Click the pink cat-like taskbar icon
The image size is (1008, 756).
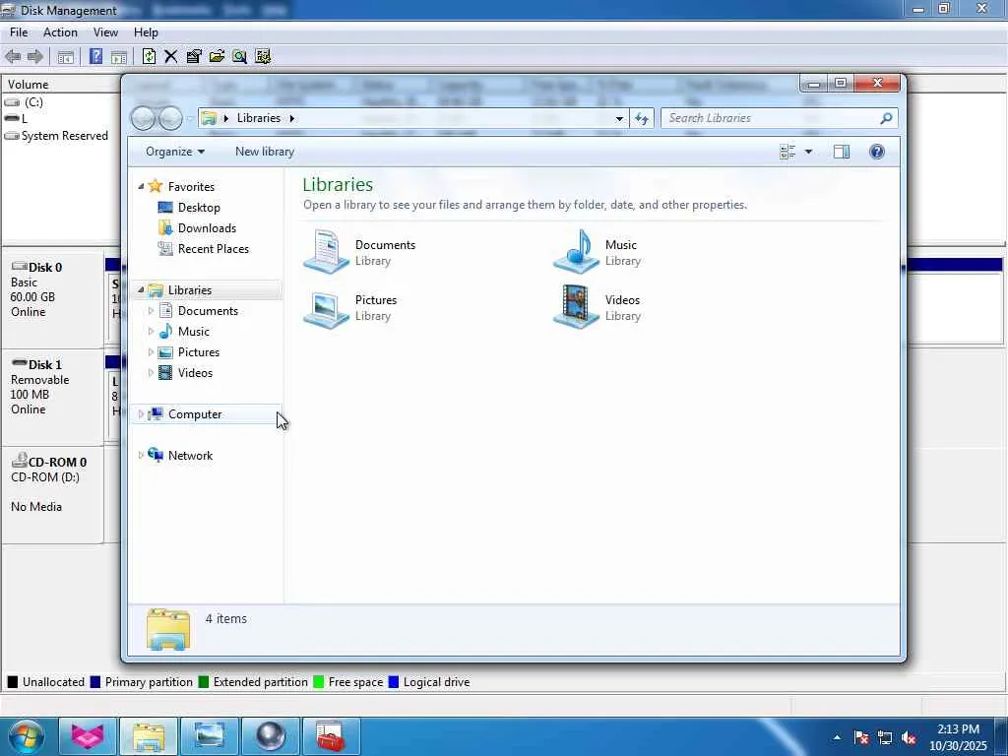tap(88, 736)
